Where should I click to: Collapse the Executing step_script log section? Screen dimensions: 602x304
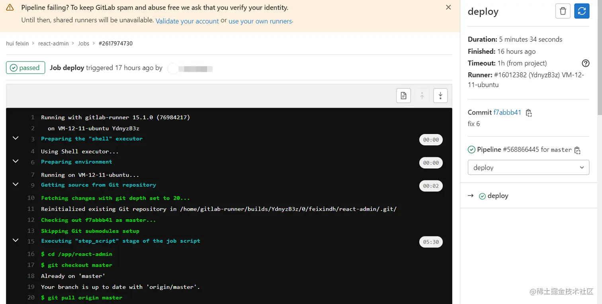(16, 240)
